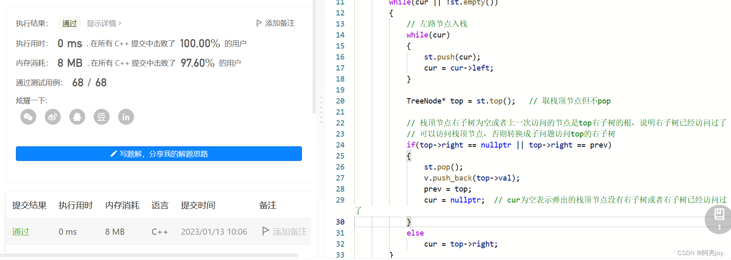
Task: Open the floating notes bookmark button
Action: tap(719, 219)
